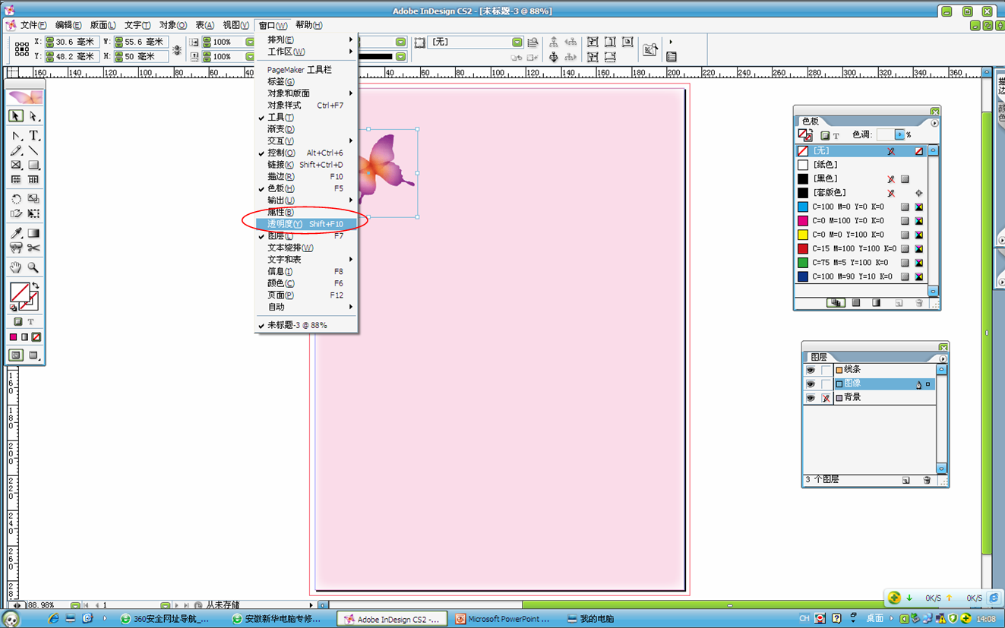Activate the Hand tool

click(16, 267)
